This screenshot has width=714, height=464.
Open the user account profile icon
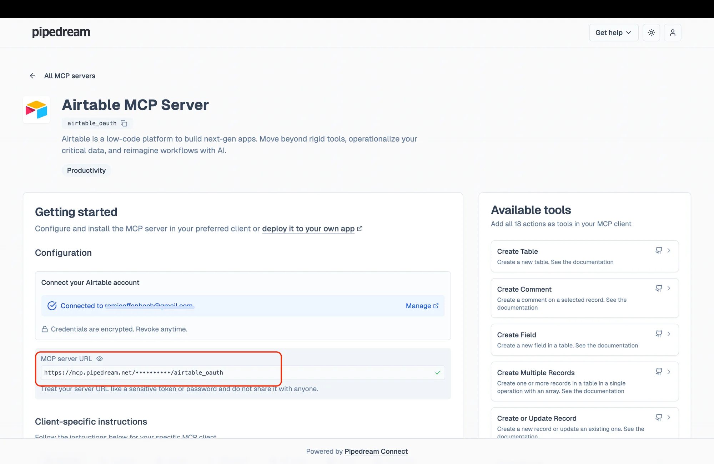tap(672, 32)
